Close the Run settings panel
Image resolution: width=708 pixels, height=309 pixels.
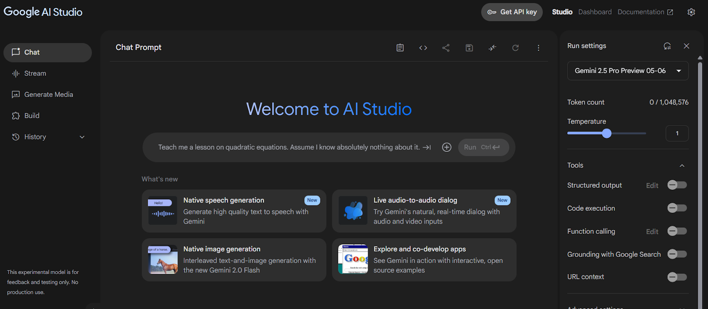coord(686,46)
